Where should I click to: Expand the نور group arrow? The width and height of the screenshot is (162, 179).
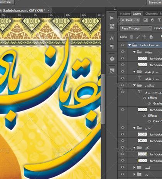pos(134,174)
